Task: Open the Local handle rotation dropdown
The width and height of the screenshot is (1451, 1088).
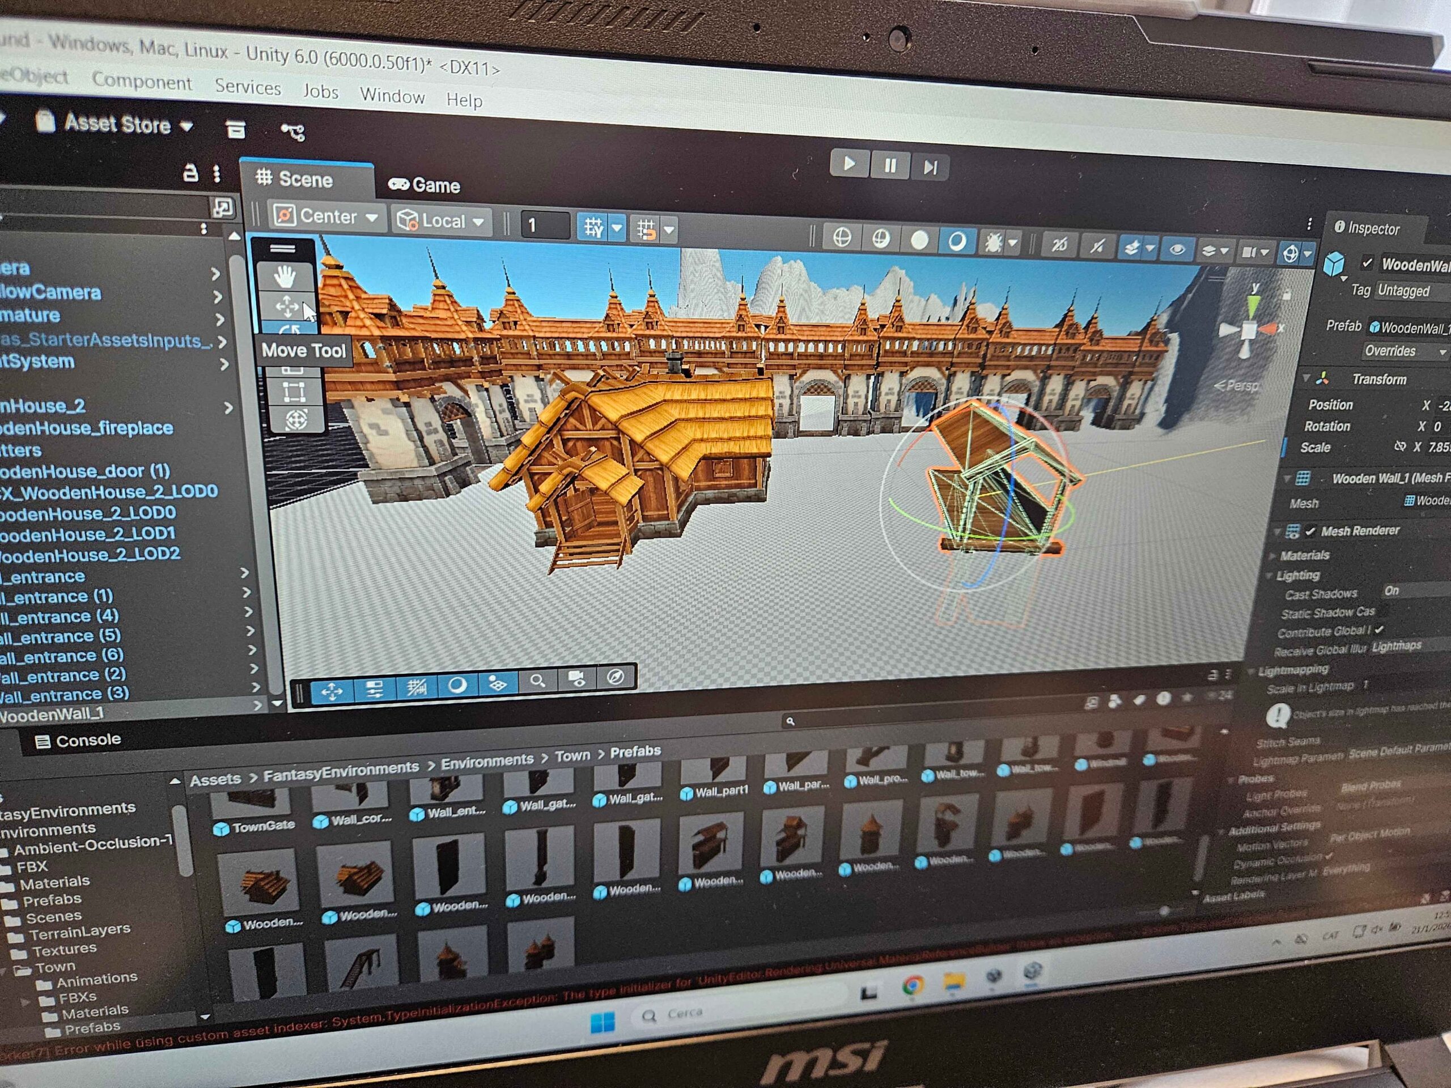Action: click(442, 222)
